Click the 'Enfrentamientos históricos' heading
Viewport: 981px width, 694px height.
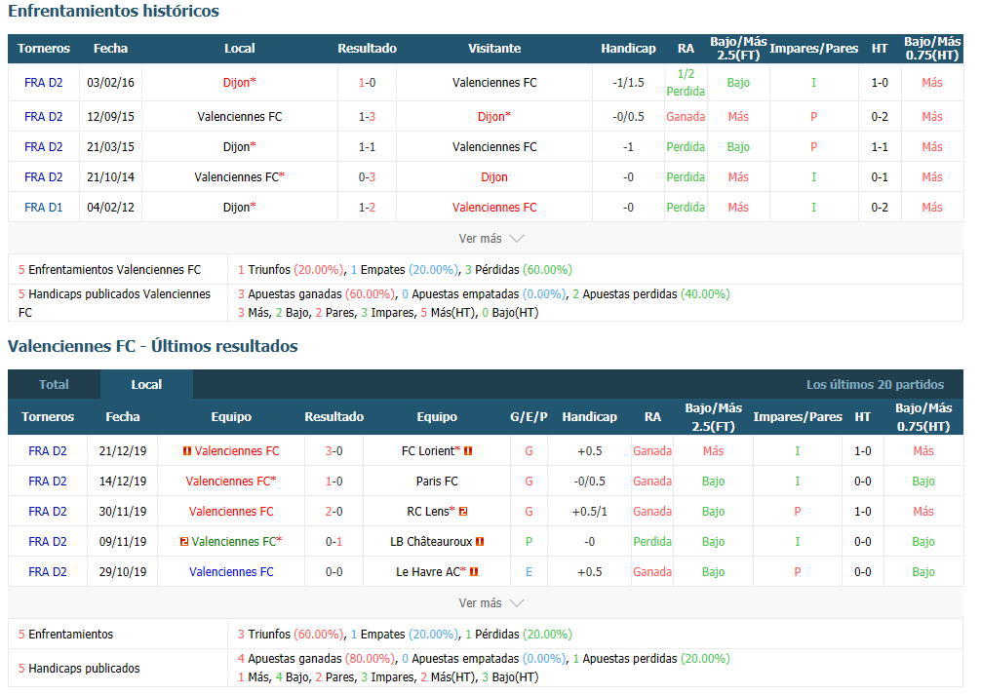(113, 11)
